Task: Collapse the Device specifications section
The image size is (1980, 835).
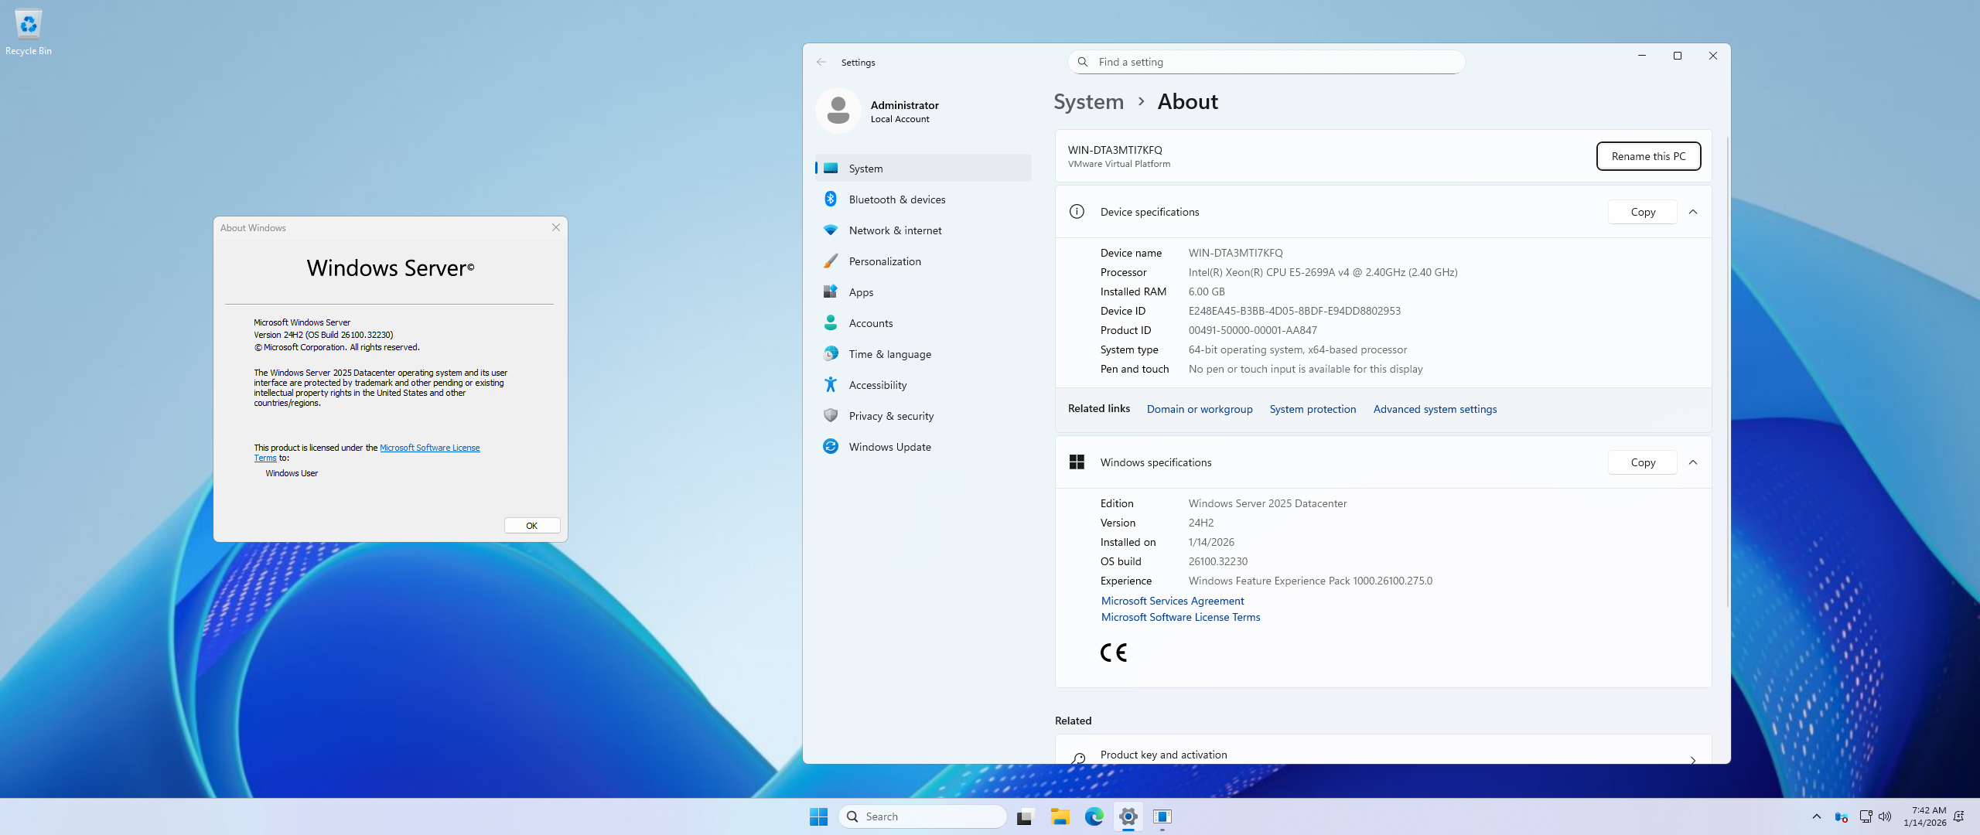Action: (x=1693, y=212)
